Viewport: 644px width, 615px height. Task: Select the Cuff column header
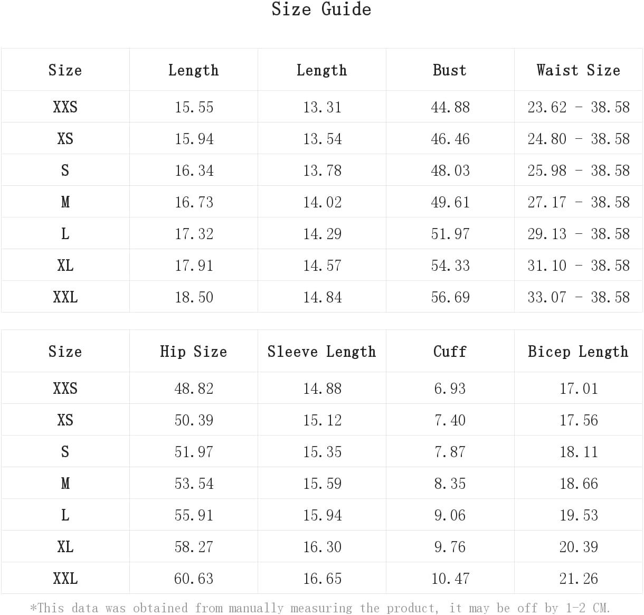pos(450,352)
